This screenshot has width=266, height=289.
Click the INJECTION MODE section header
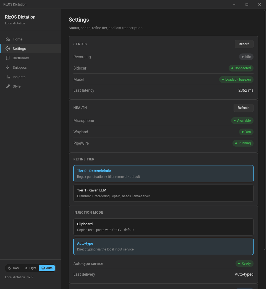coord(88,213)
